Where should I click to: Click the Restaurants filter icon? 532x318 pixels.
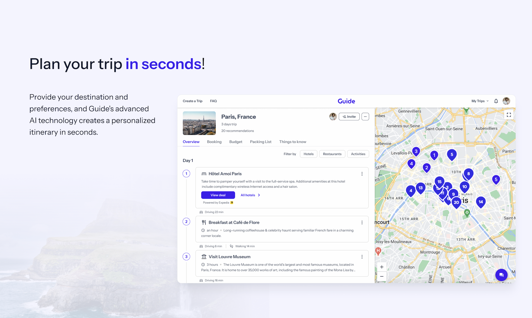click(332, 154)
